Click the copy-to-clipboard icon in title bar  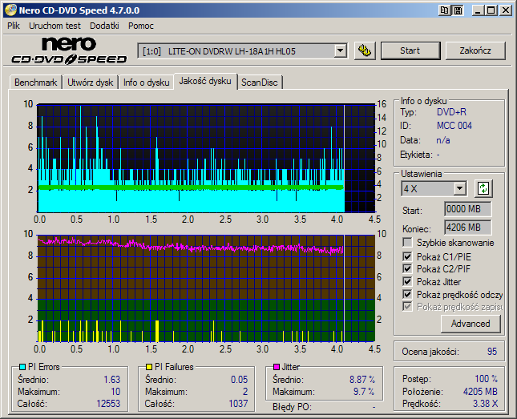pos(444,10)
